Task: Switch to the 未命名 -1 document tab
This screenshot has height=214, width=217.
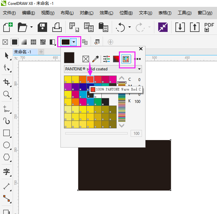Action: 25,52
